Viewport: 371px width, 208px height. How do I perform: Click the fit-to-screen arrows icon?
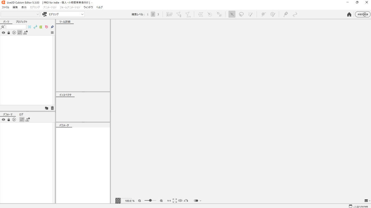pyautogui.click(x=175, y=201)
